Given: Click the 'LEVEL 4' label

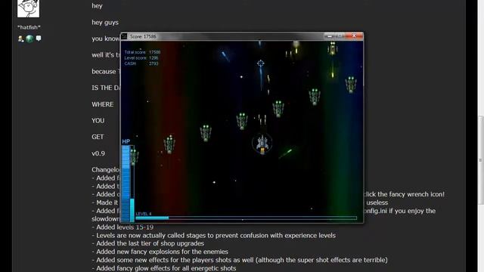Looking at the screenshot, I should pos(144,214).
